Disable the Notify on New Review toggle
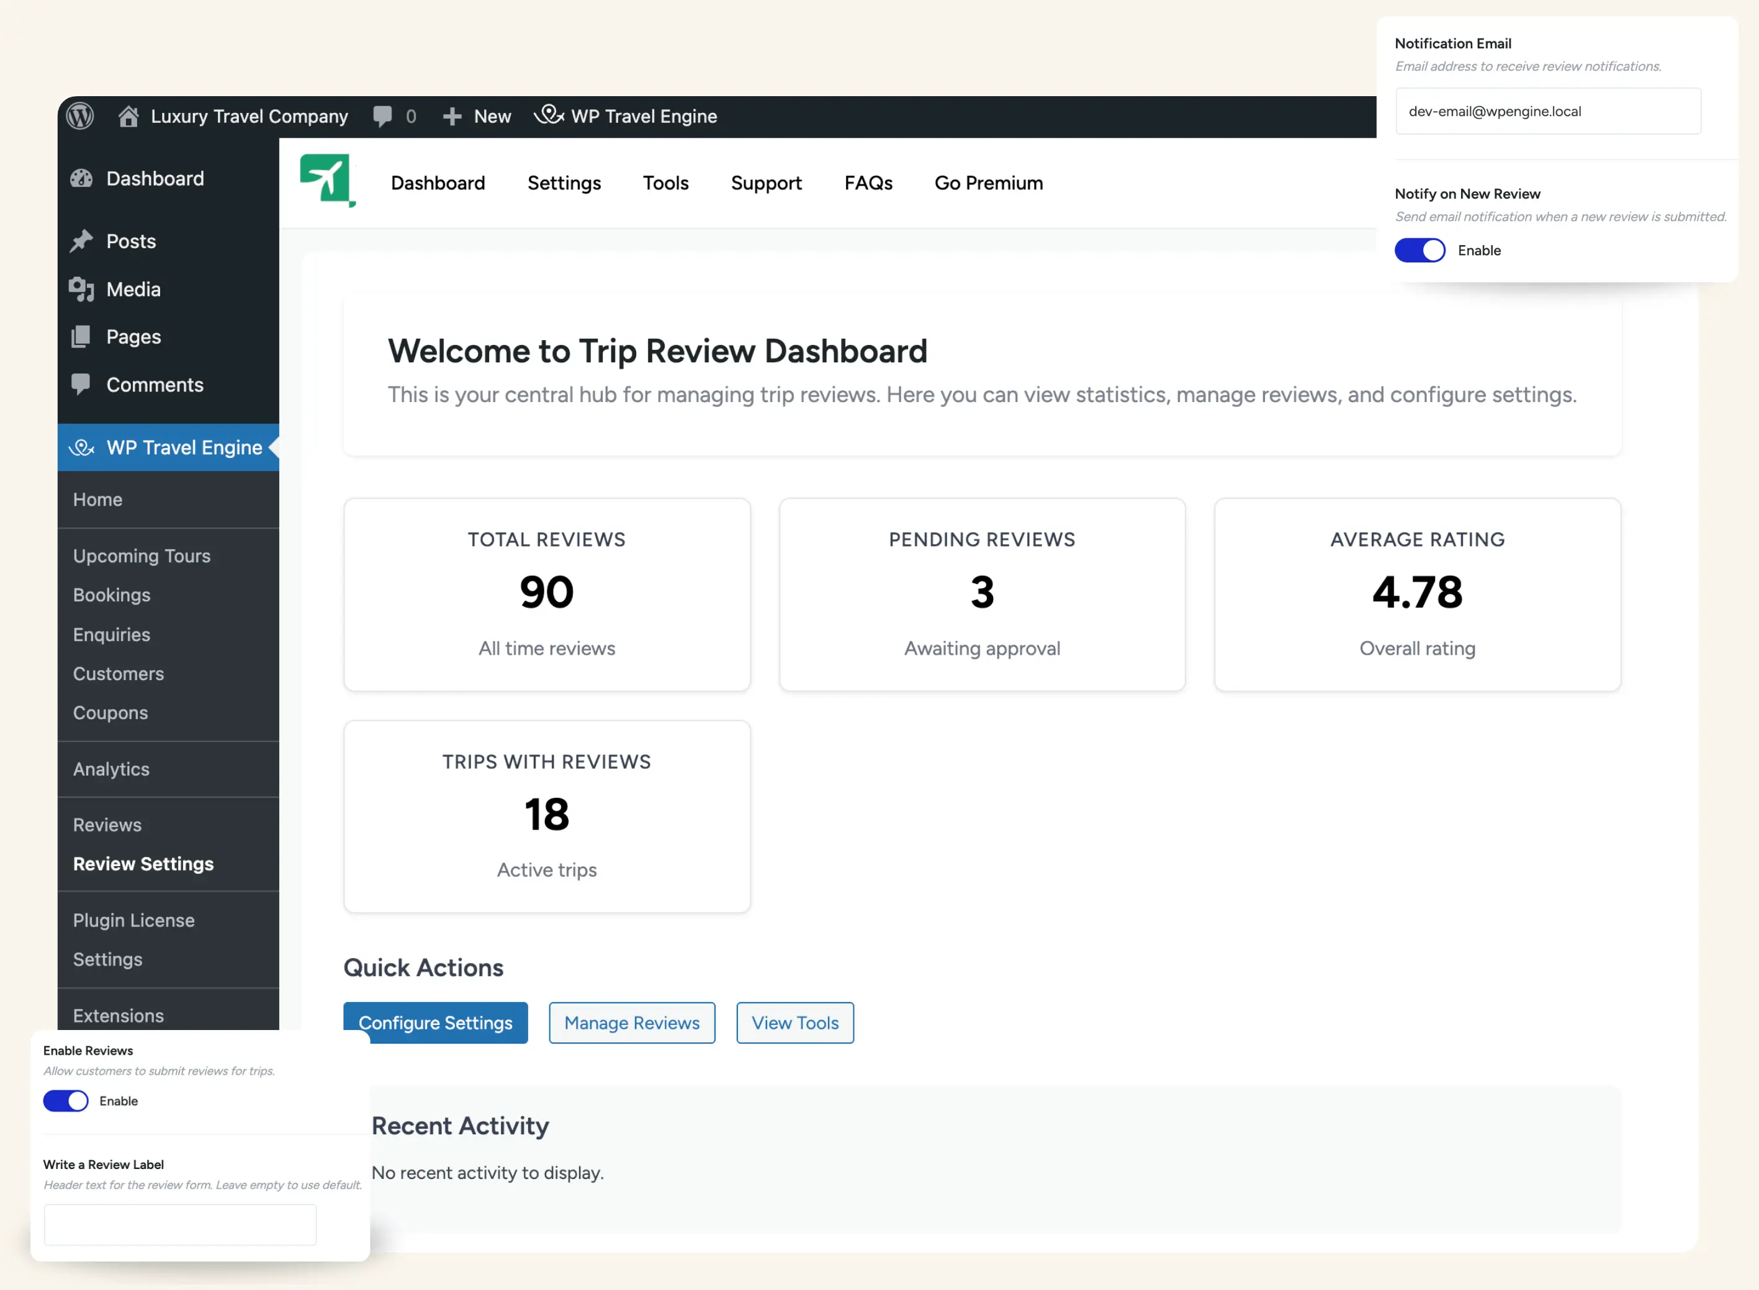 (1419, 251)
